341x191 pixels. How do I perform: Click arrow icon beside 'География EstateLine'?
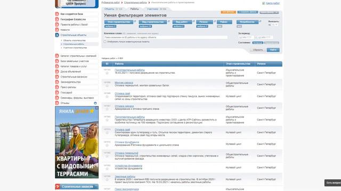57,19
